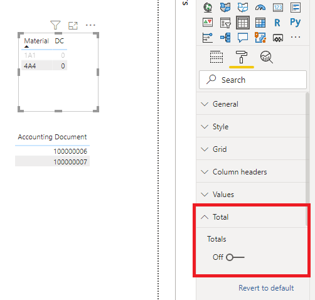Click the DC value in 1A1 row
This screenshot has height=300, width=315.
(63, 55)
